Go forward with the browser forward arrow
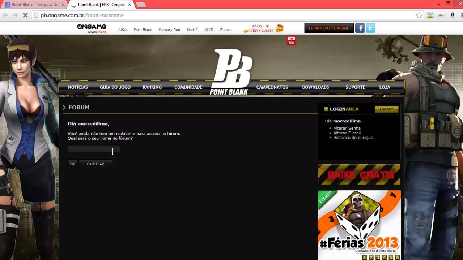This screenshot has width=463, height=260. coord(15,15)
